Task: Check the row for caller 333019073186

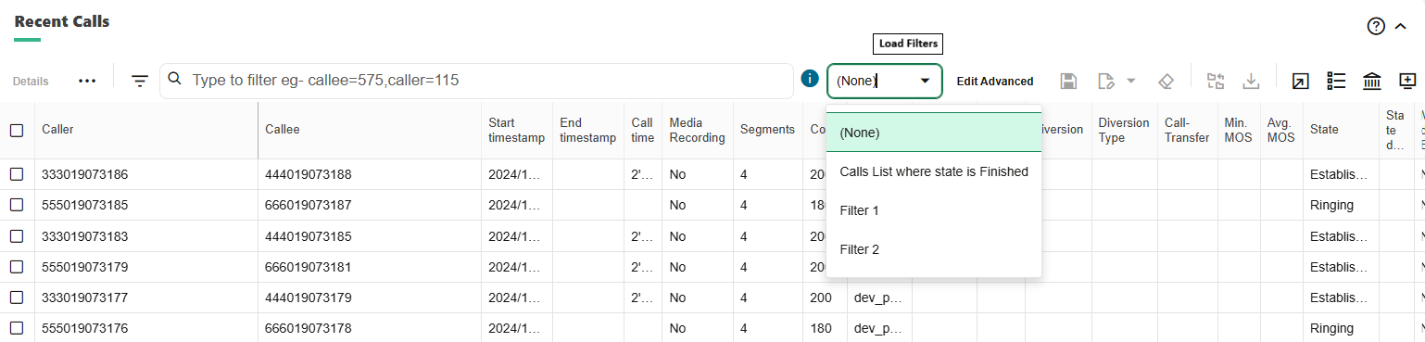Action: (17, 174)
